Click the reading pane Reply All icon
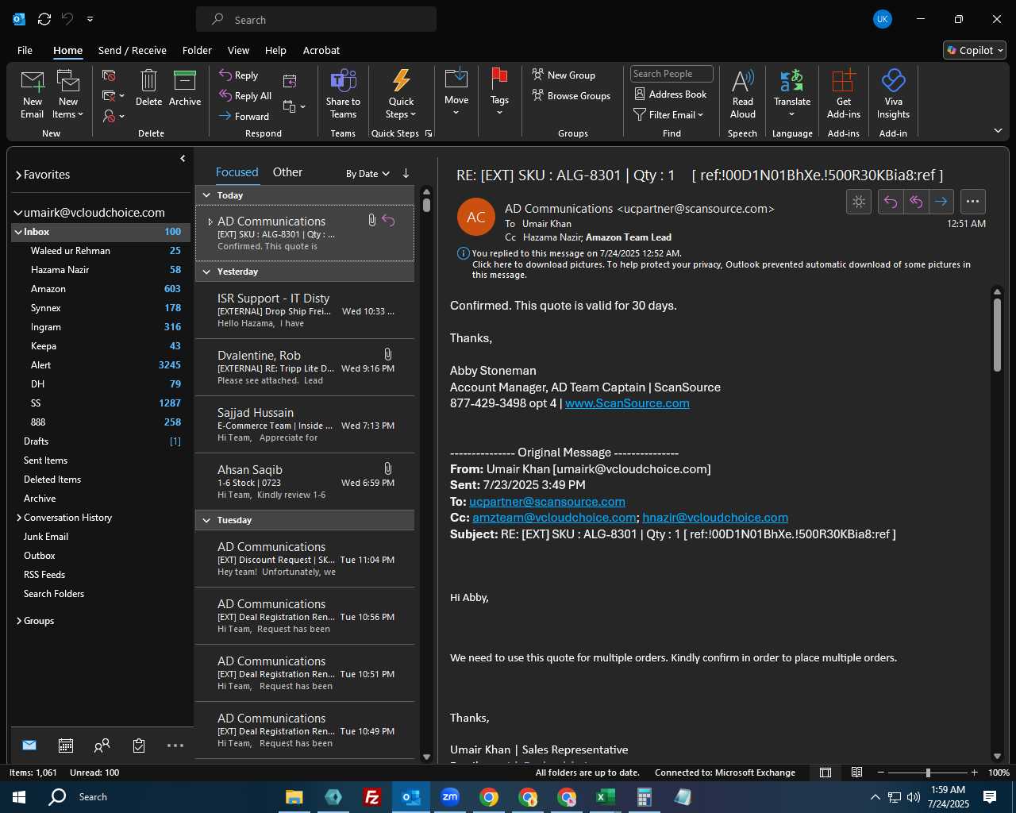 coord(916,202)
